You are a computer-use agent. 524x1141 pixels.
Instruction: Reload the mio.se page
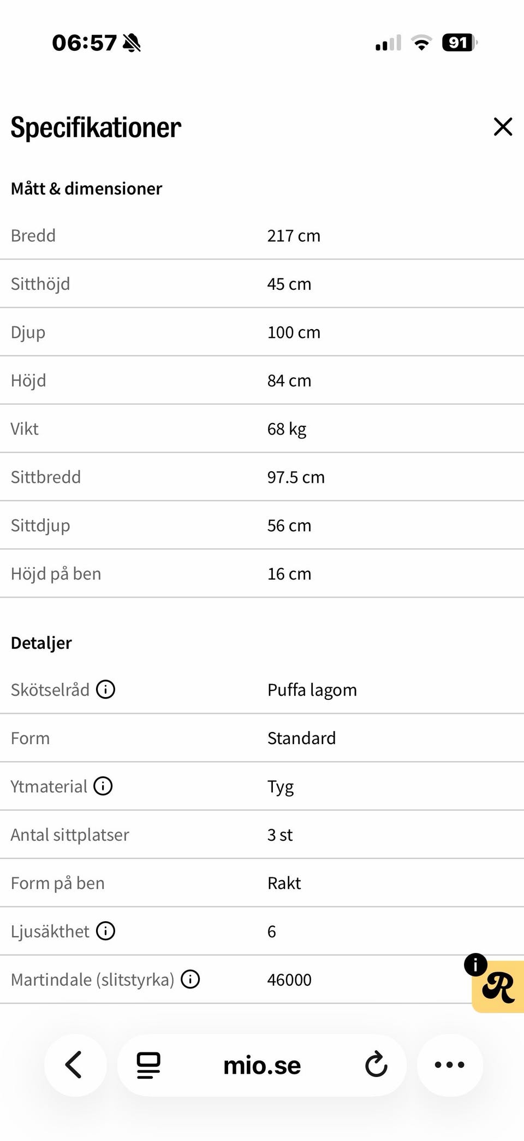tap(376, 1065)
